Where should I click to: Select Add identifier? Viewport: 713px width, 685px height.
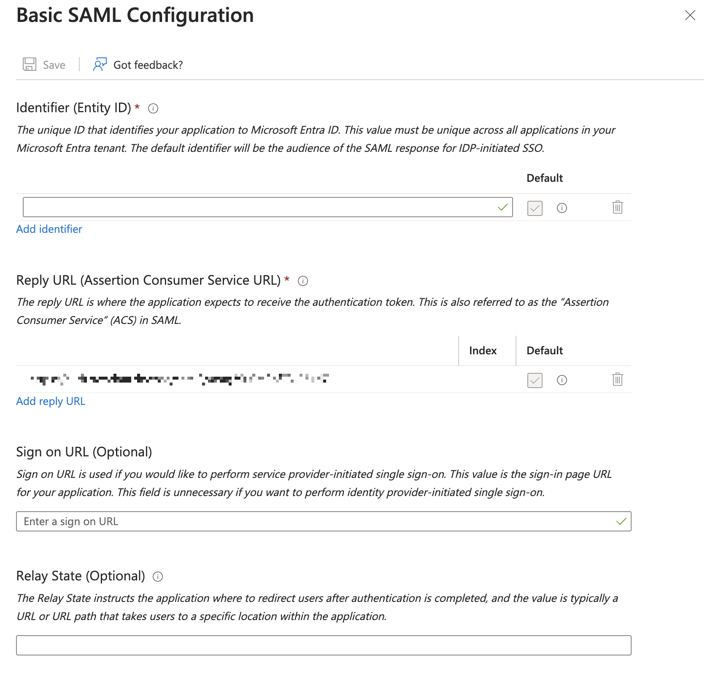click(49, 229)
